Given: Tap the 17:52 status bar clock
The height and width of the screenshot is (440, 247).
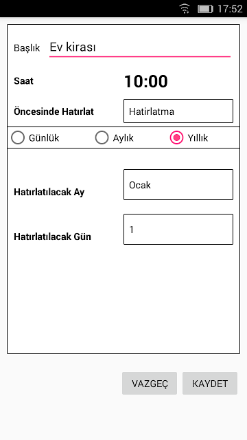Looking at the screenshot, I should 230,9.
